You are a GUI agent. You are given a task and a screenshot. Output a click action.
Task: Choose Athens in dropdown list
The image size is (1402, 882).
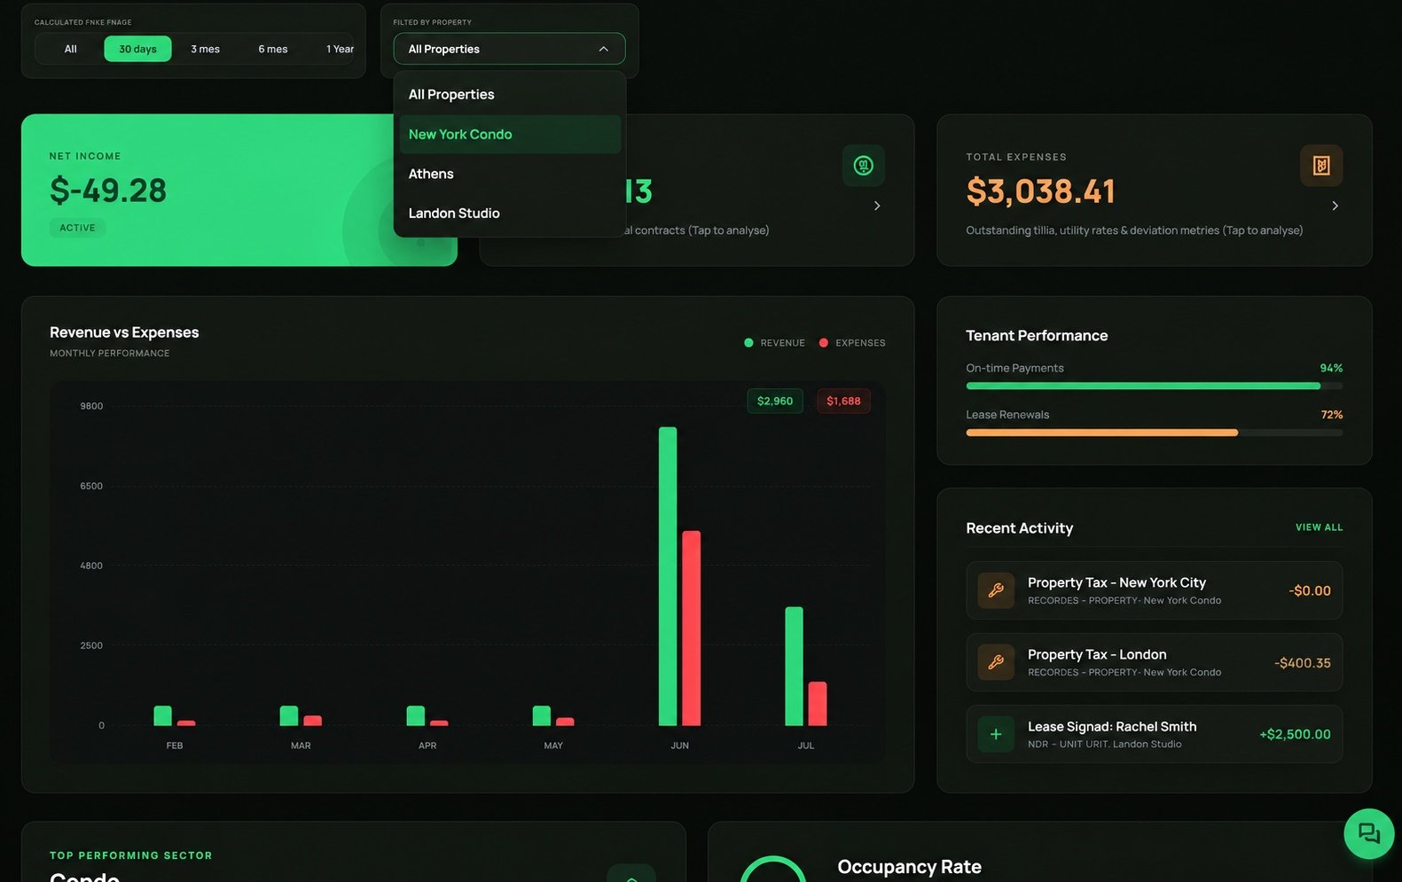(x=510, y=174)
